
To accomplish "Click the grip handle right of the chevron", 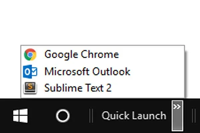I will (x=194, y=116).
